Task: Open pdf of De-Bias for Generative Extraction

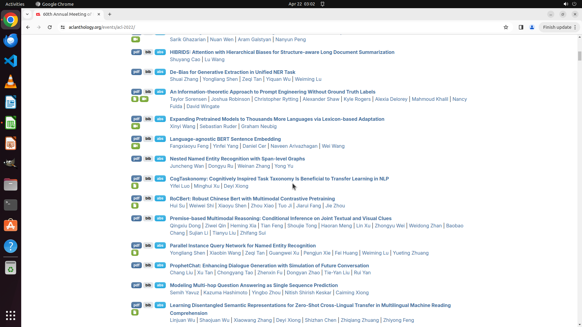Action: click(136, 72)
